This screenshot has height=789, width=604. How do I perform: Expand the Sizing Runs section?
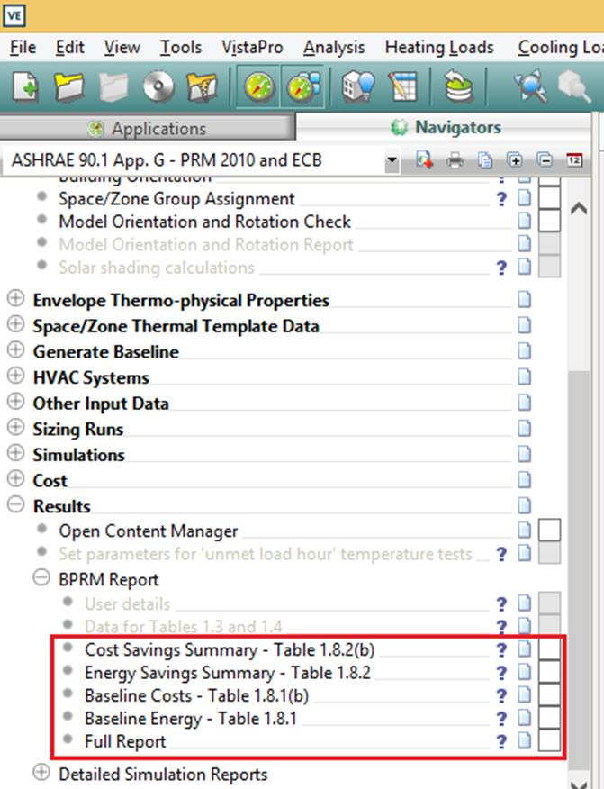[x=15, y=427]
